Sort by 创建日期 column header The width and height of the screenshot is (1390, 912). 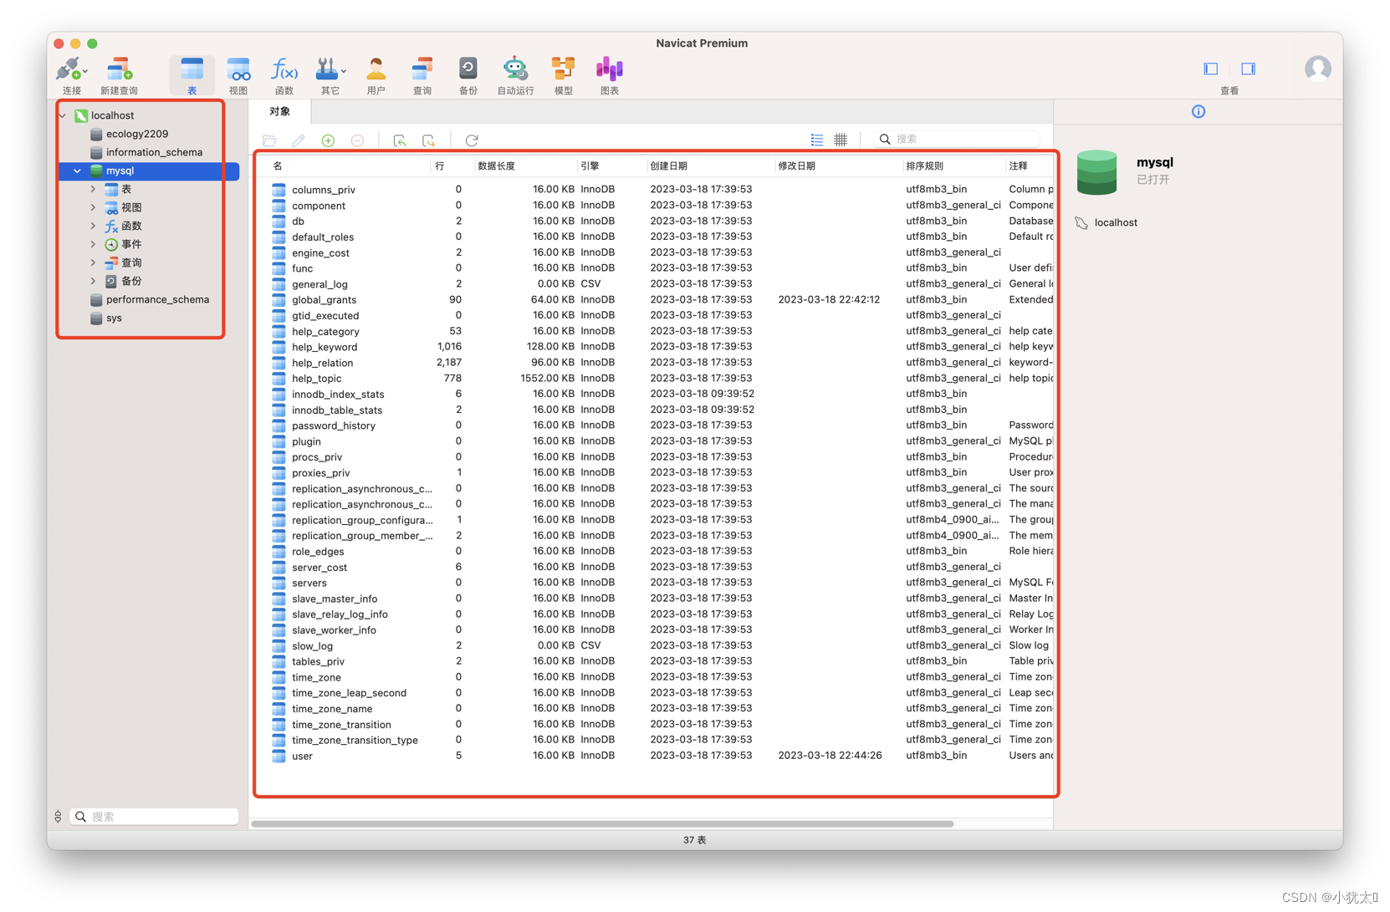pyautogui.click(x=709, y=166)
